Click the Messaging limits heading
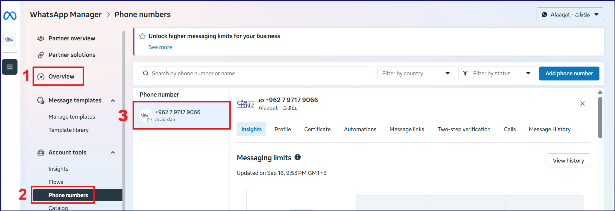615x211 pixels. click(x=264, y=158)
